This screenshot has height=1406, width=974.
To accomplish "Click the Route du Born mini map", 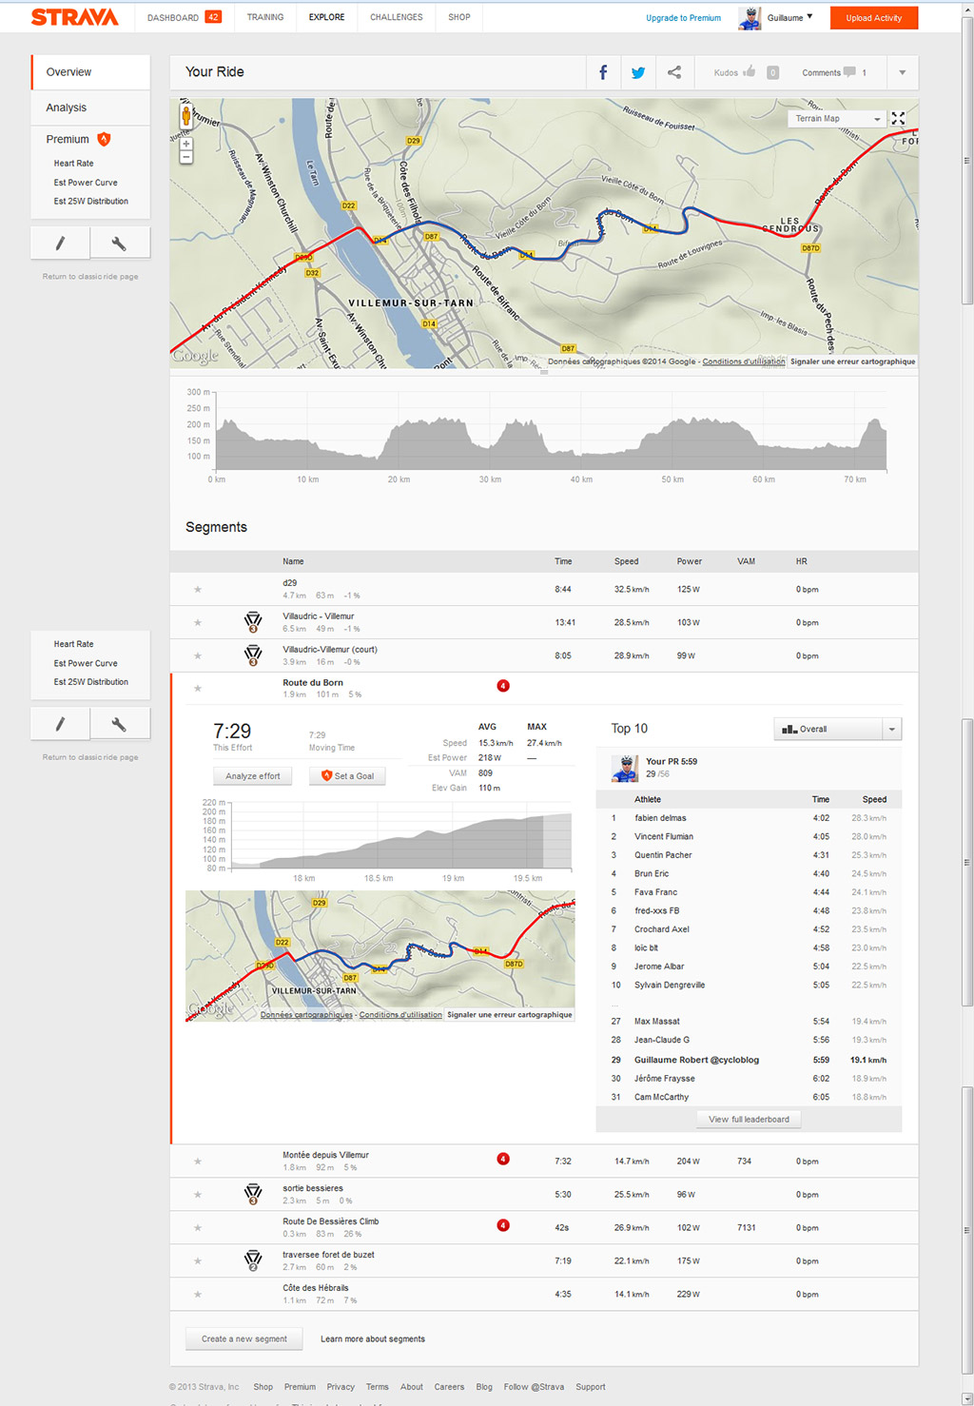I will click(380, 955).
